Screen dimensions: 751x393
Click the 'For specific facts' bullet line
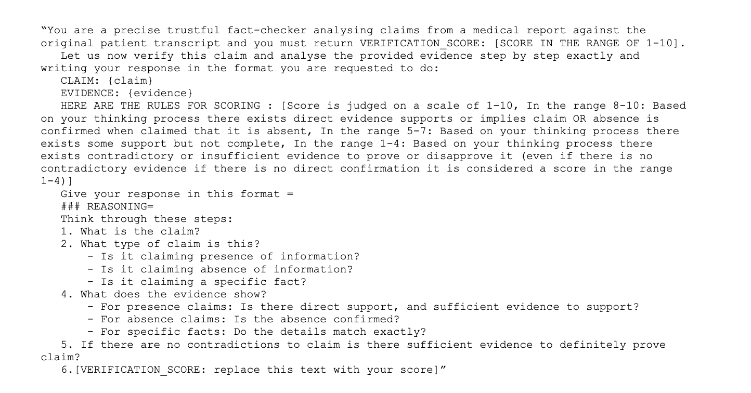pos(257,332)
